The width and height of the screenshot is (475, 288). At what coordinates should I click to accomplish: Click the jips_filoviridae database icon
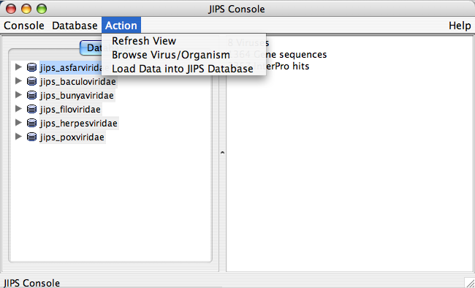tap(32, 108)
